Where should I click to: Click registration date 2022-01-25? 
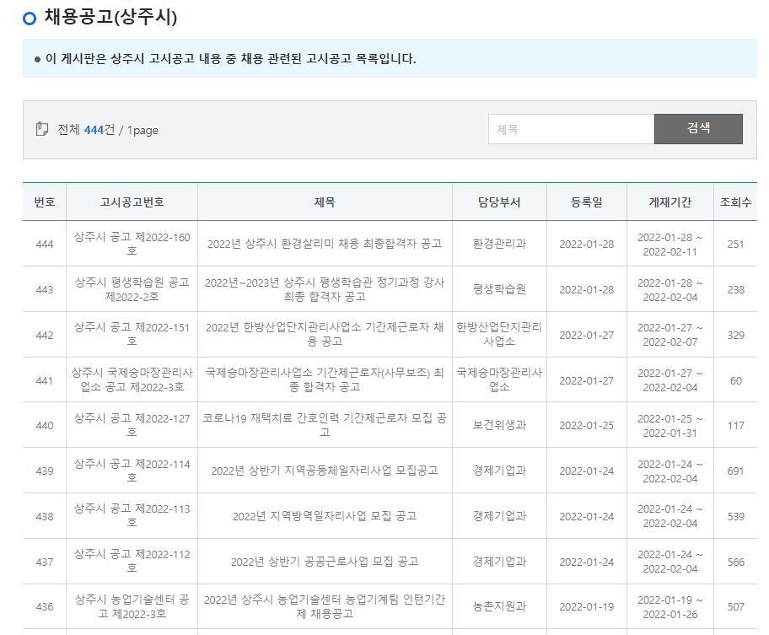pyautogui.click(x=587, y=426)
